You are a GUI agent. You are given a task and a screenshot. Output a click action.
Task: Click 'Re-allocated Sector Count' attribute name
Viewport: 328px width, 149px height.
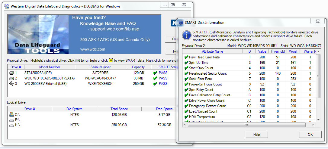[x=208, y=73]
